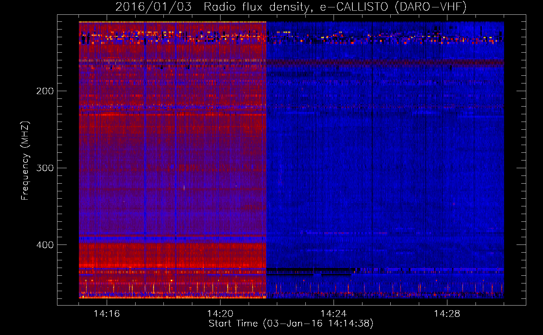The image size is (543, 335).
Task: Click the 300 frequency tick label
Action: (45, 168)
